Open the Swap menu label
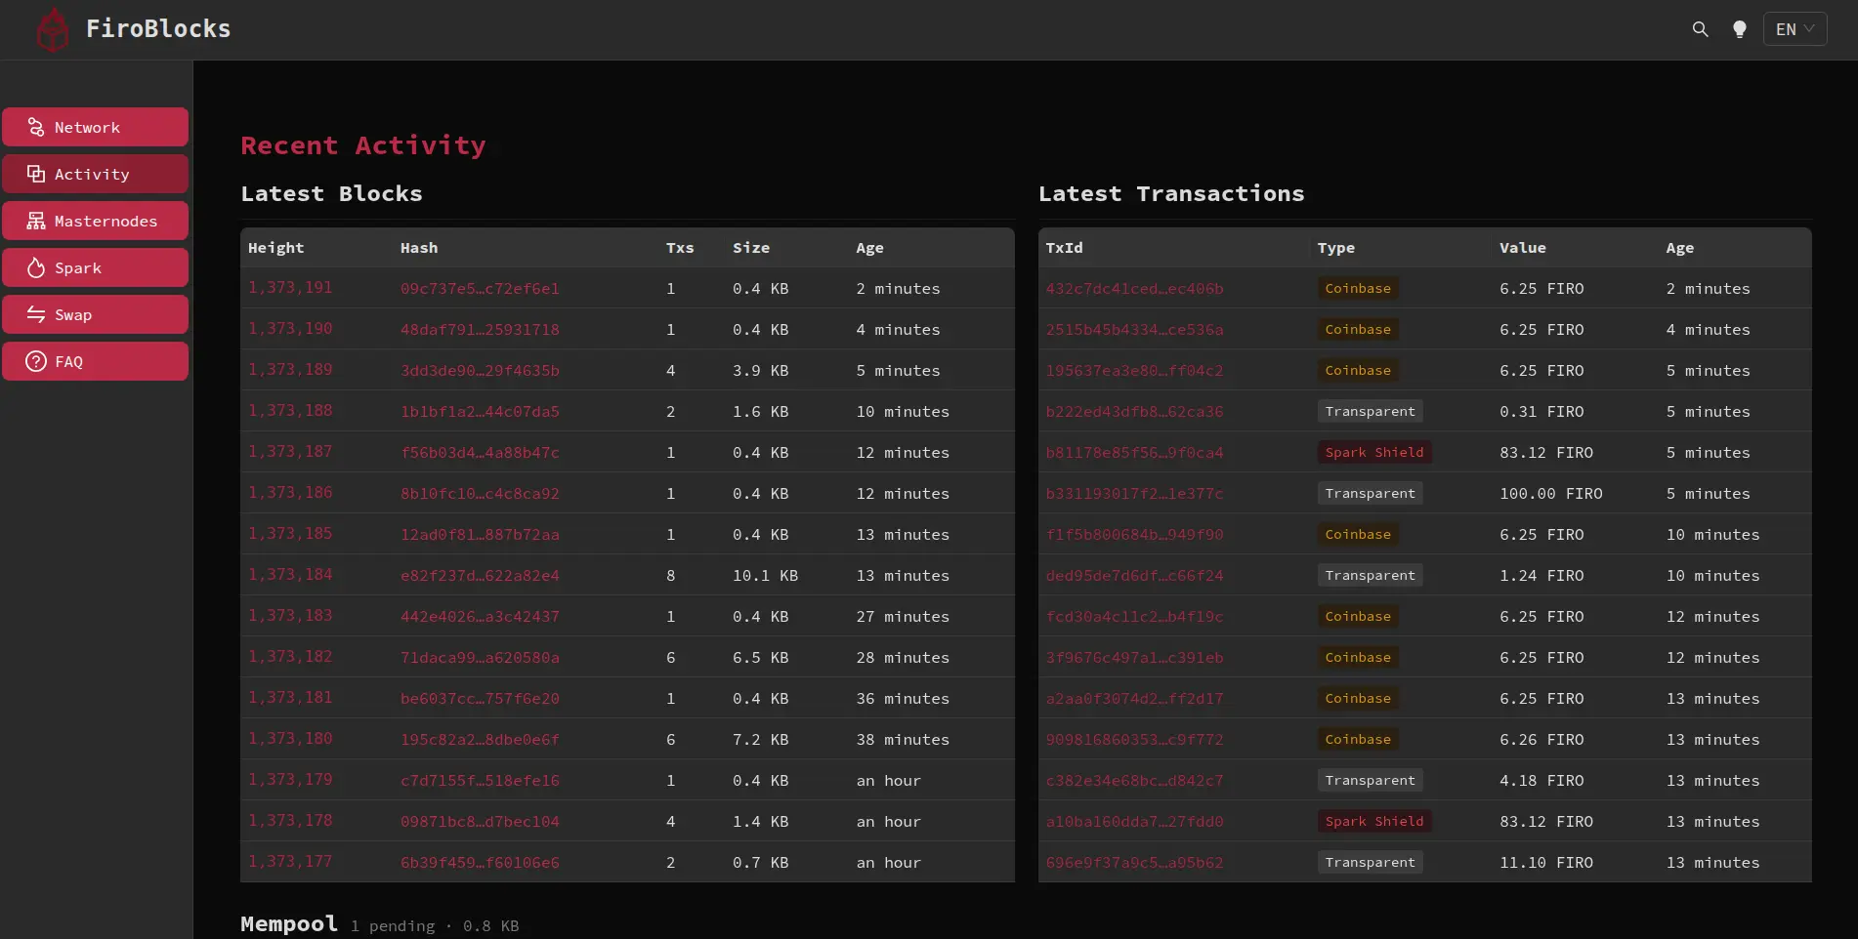Image resolution: width=1858 pixels, height=939 pixels. point(73,314)
